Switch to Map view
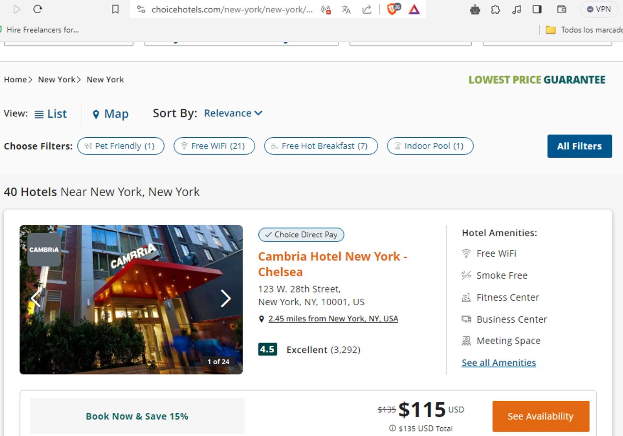The width and height of the screenshot is (623, 436). click(110, 114)
